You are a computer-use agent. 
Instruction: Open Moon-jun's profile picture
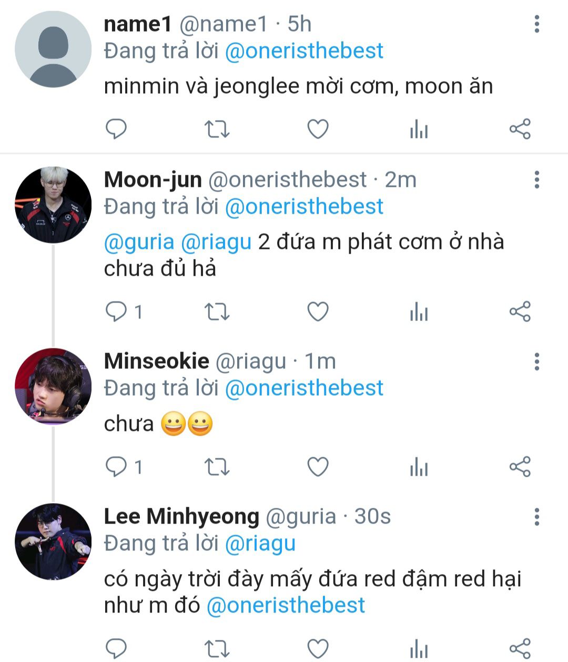(x=53, y=205)
